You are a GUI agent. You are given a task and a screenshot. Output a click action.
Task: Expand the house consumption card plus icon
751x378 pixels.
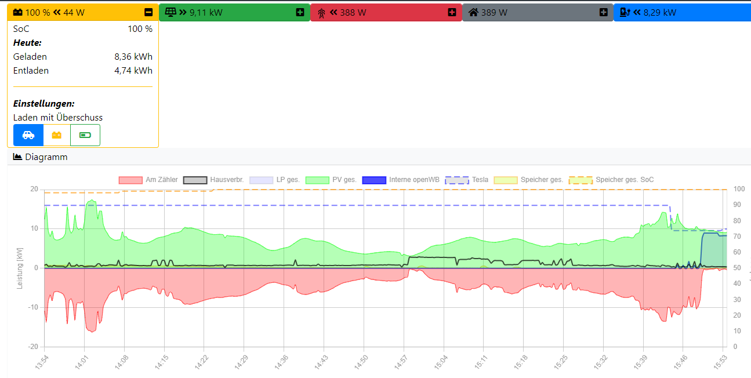coord(604,12)
